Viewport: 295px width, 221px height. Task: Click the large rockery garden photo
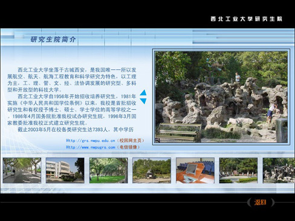[x=221, y=97]
